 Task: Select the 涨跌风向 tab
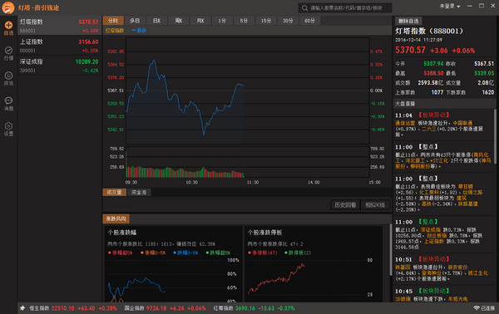pos(116,218)
